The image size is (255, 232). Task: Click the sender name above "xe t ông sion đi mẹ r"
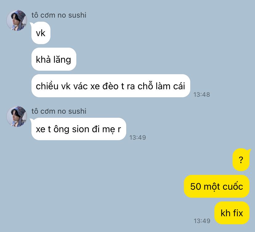coord(59,111)
